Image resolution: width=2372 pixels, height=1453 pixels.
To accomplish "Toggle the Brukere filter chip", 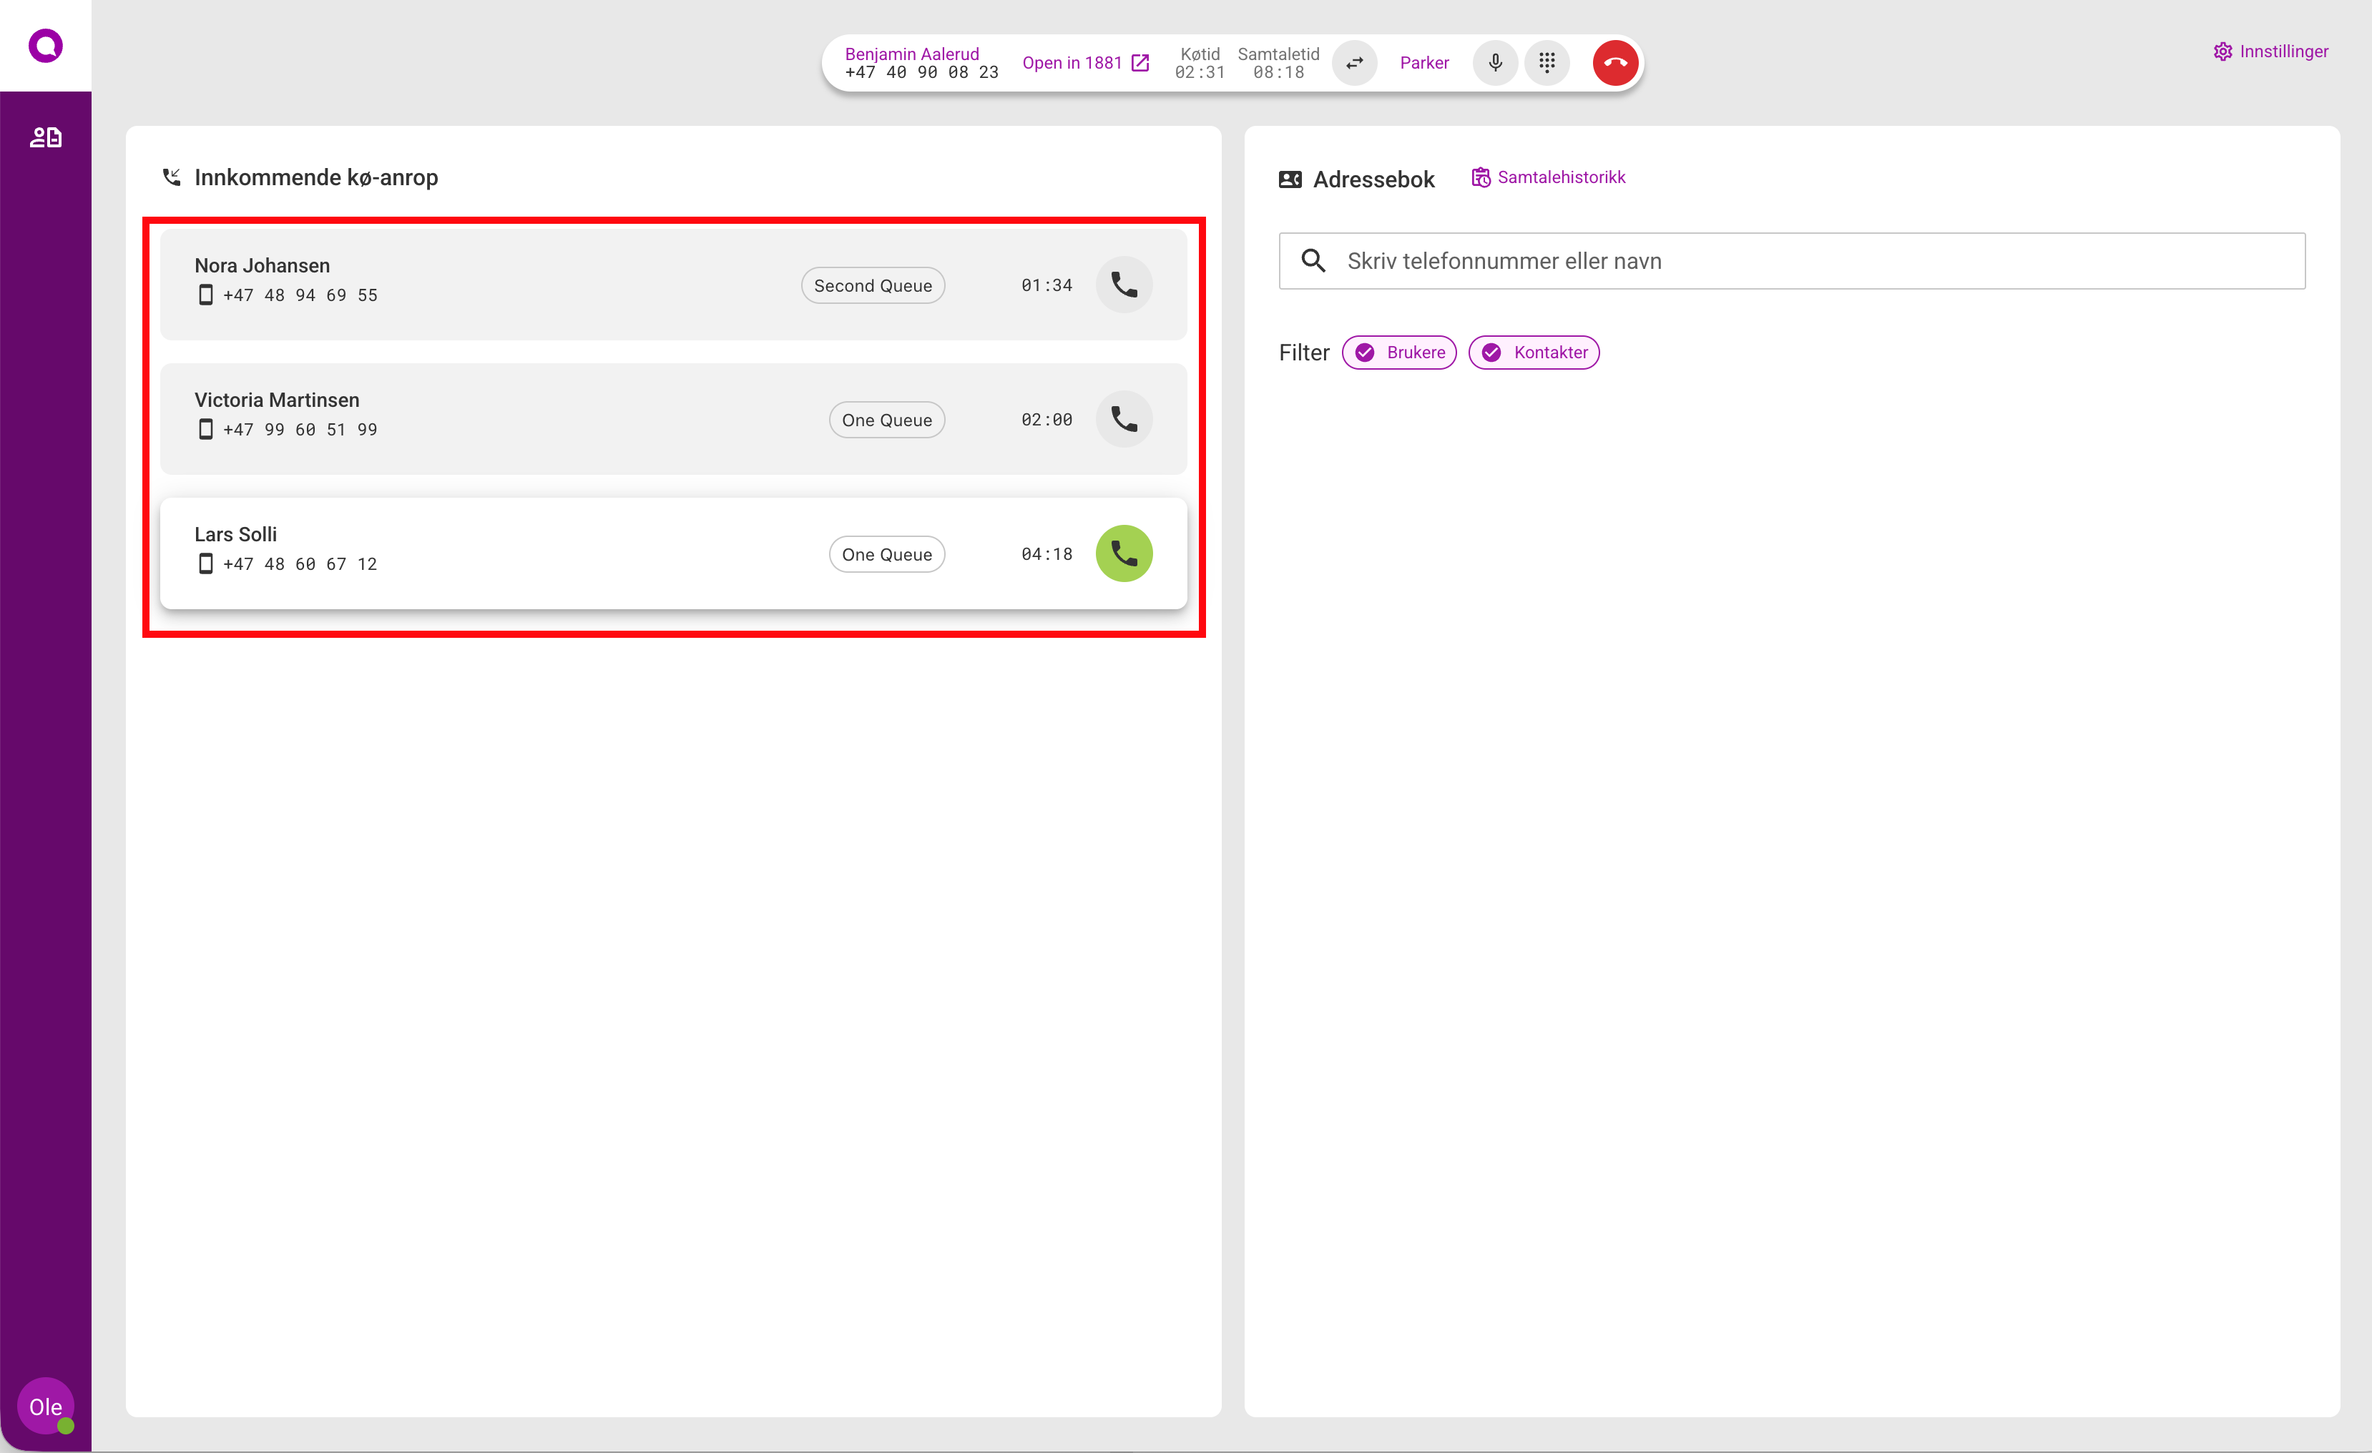I will tap(1398, 353).
